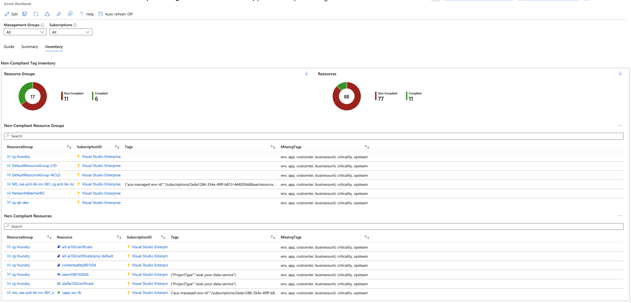Click info icon beside Management Groups
The width and height of the screenshot is (631, 303).
[42, 25]
